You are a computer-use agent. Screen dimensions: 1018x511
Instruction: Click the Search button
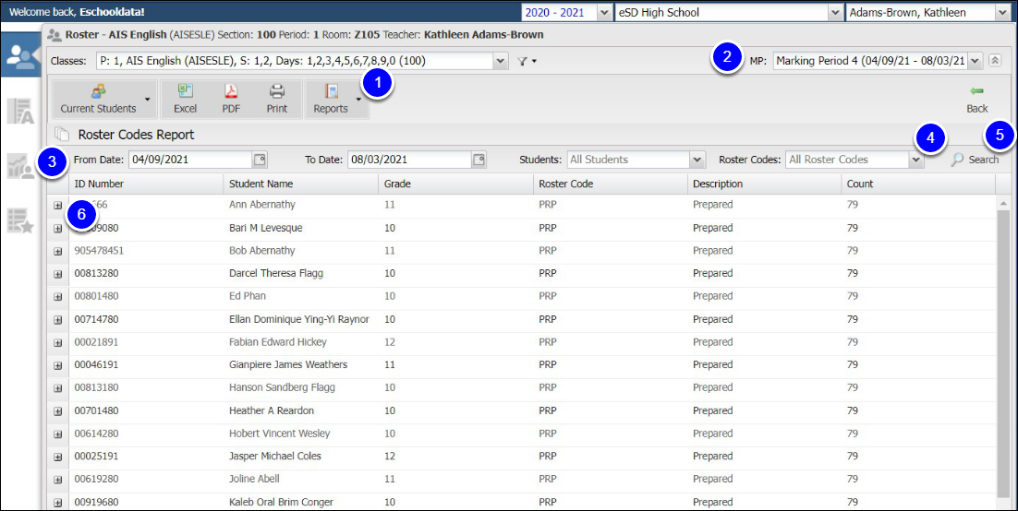point(976,160)
